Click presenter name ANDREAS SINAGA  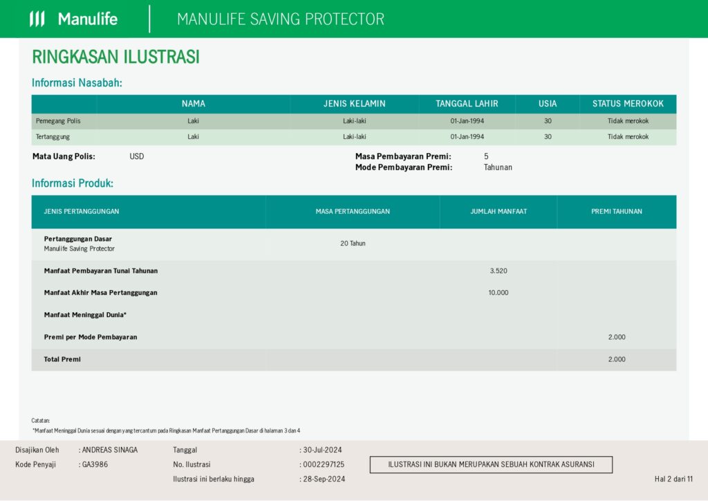point(110,450)
